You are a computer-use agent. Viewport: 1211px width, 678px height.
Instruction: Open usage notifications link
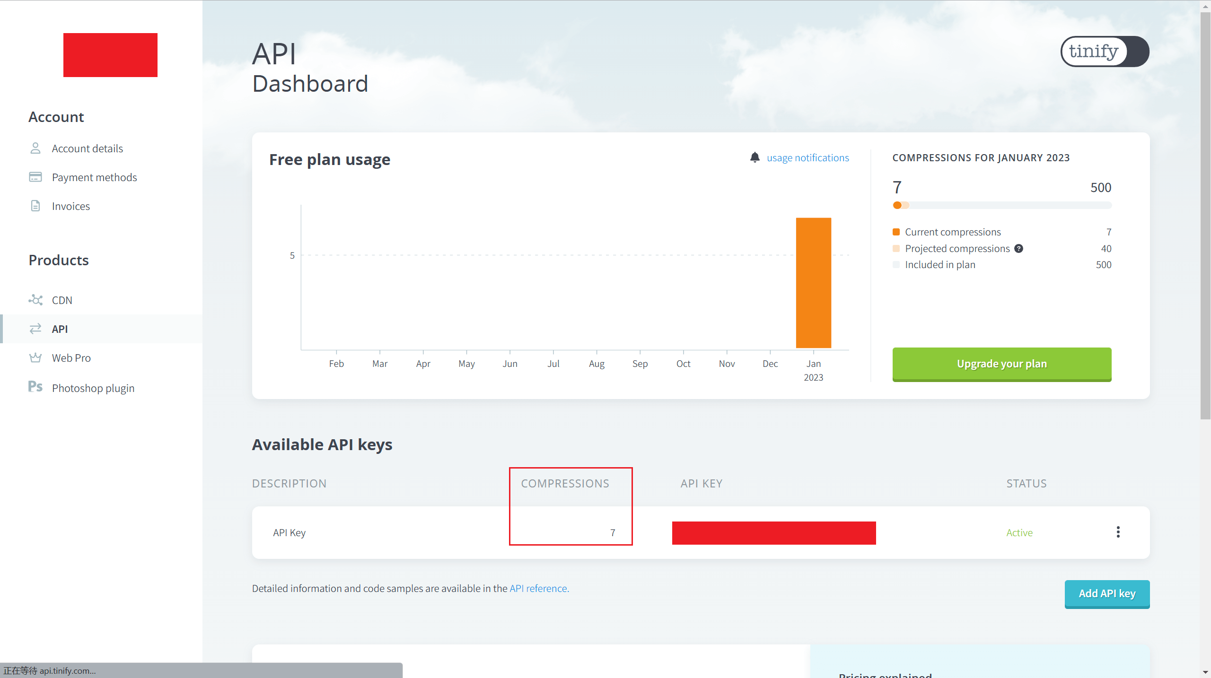click(x=808, y=157)
